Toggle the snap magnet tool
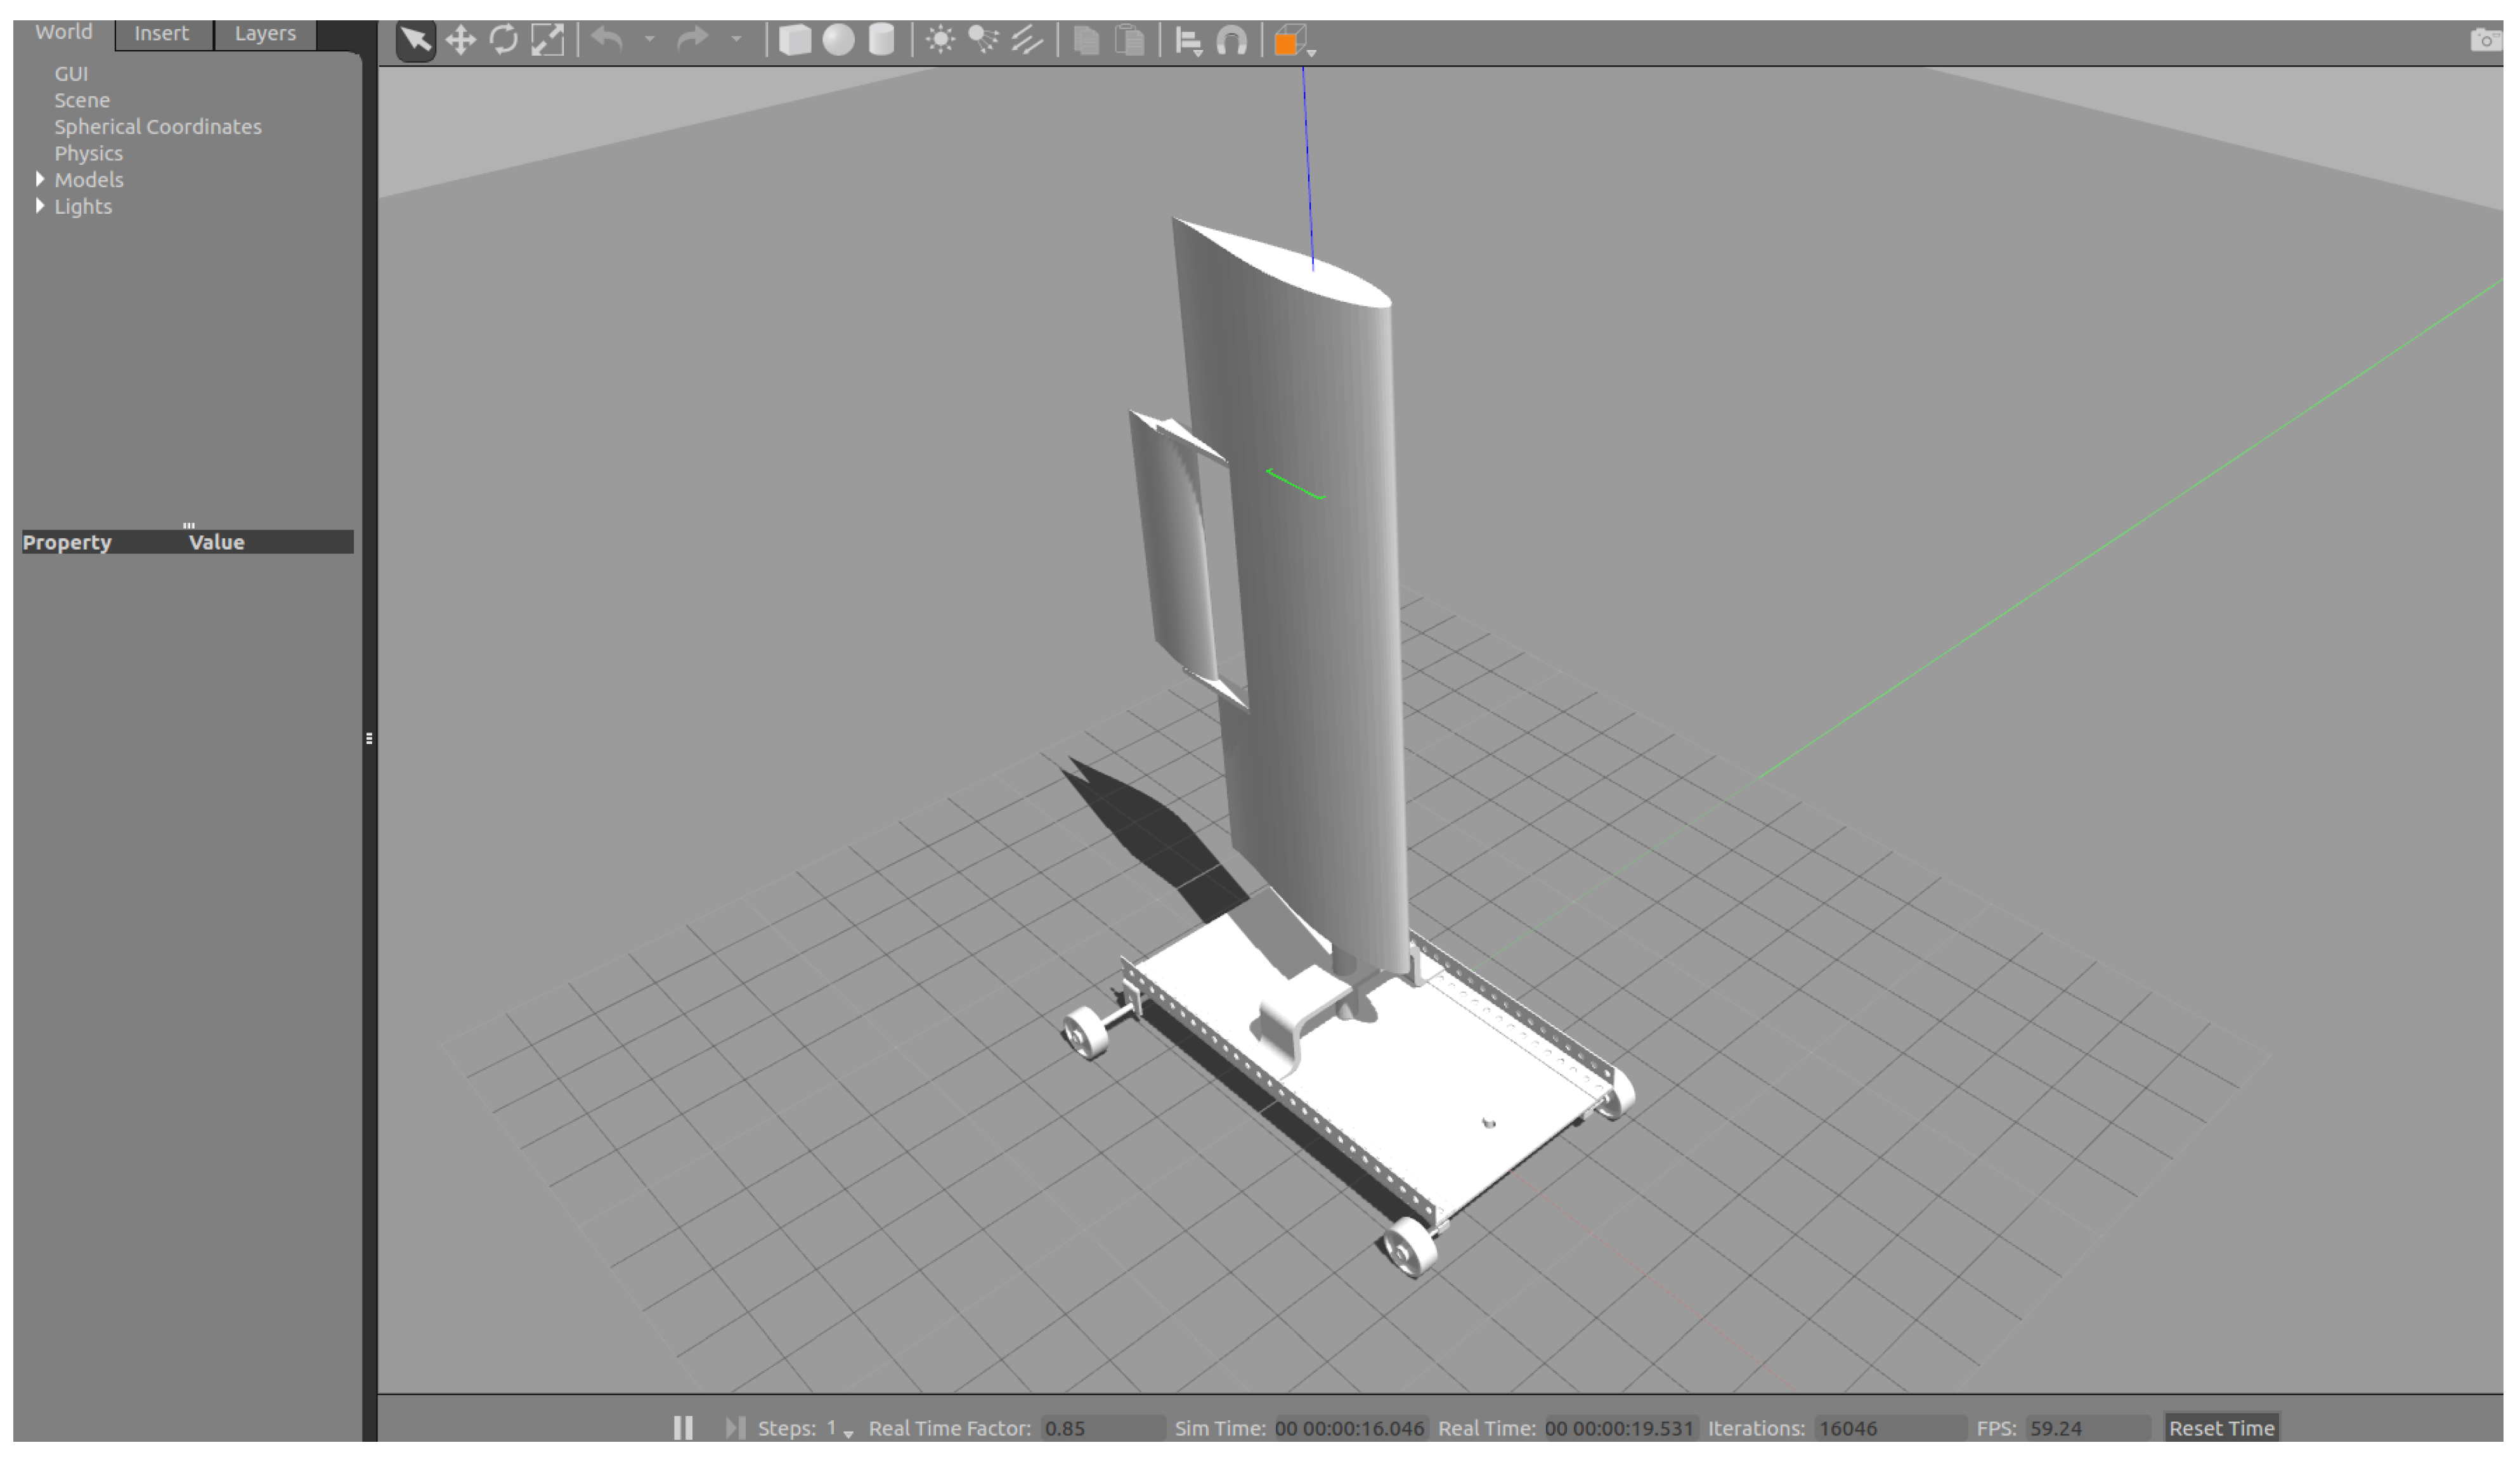This screenshot has height=1464, width=2520. pos(1232,41)
